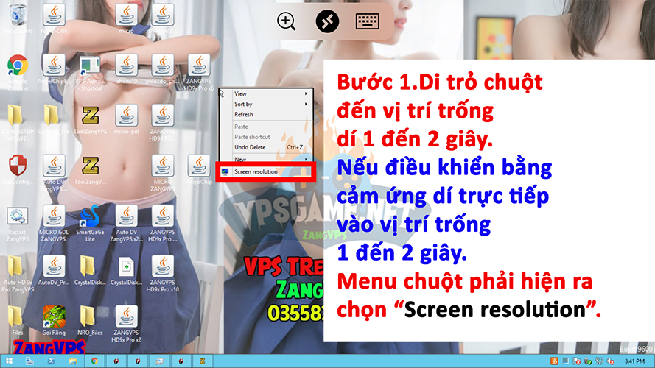The width and height of the screenshot is (655, 368).
Task: Open the Recycle Bin desktop icon
Action: tap(16, 17)
